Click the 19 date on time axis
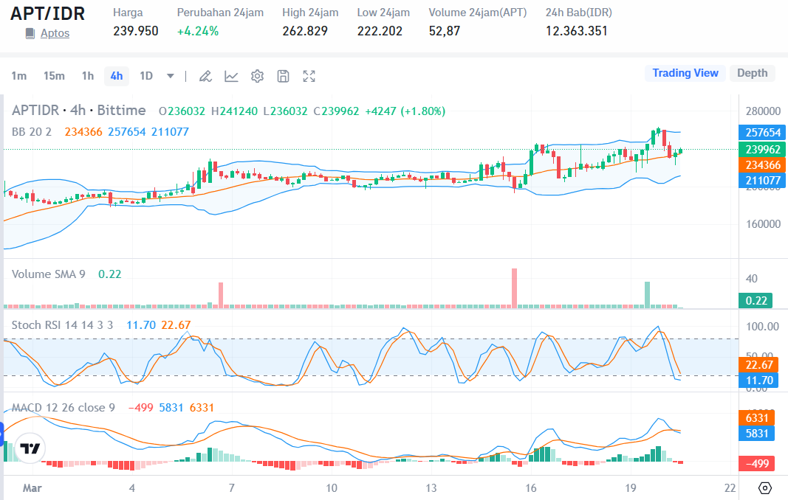This screenshot has width=788, height=500. tap(630, 488)
